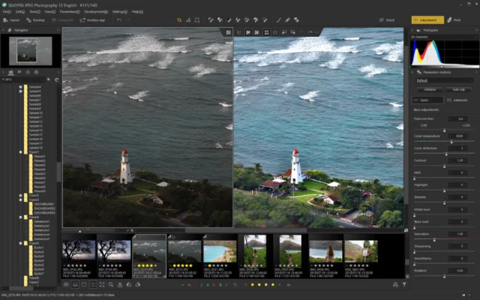
Task: Select the Kamakura1 folder in tree
Action: coord(42,221)
